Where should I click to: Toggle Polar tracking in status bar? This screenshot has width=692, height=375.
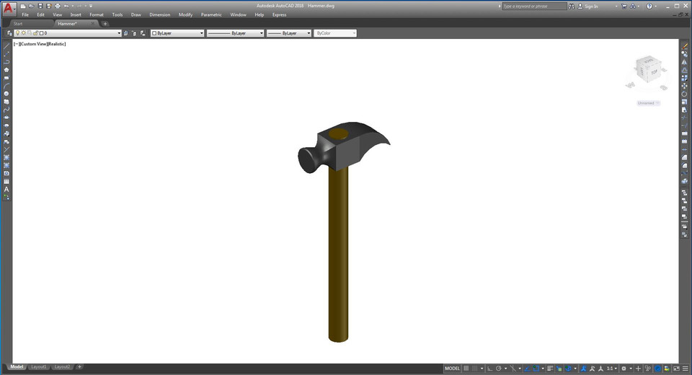tap(499, 369)
